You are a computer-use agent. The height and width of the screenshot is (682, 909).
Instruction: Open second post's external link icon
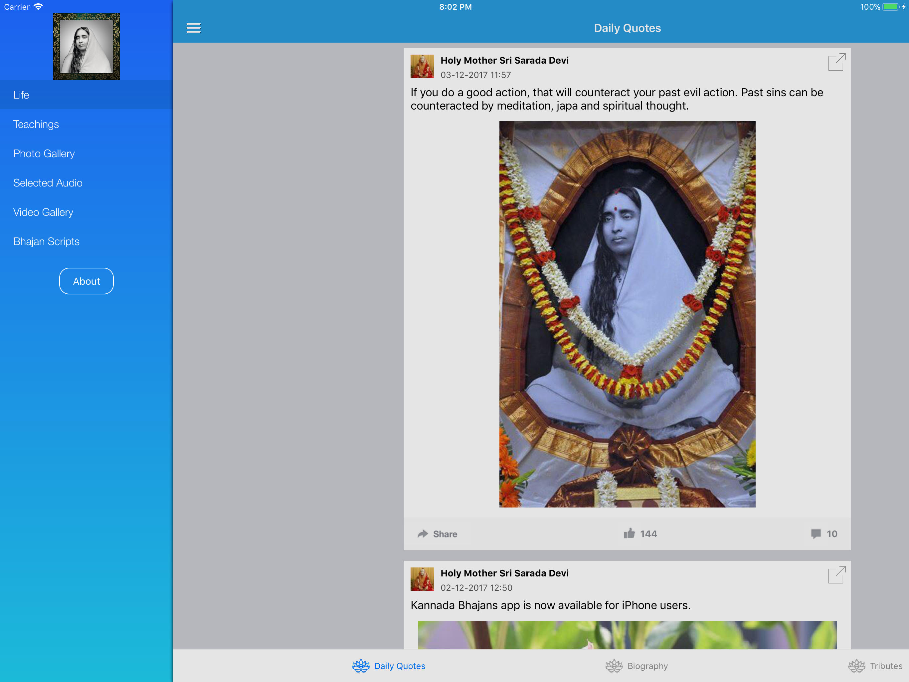[836, 575]
